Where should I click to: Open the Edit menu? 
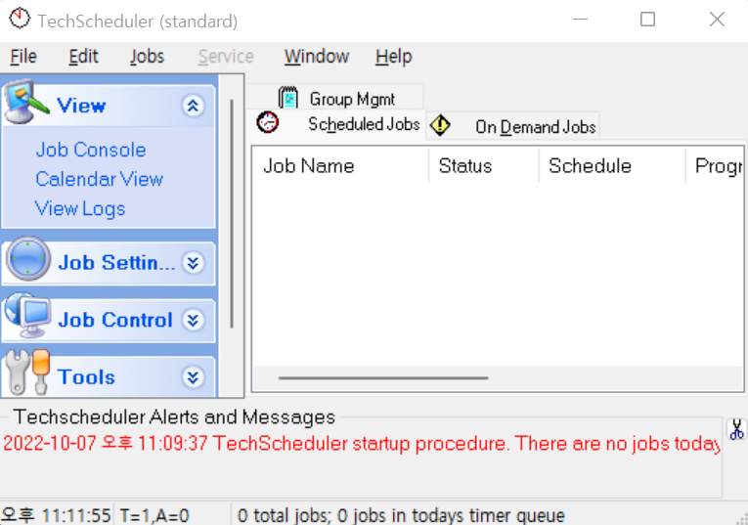(x=83, y=57)
